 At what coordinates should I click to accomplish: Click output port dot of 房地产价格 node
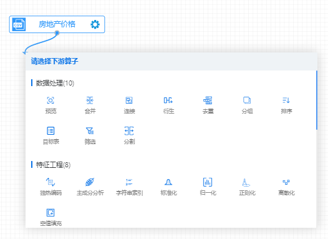(57, 32)
